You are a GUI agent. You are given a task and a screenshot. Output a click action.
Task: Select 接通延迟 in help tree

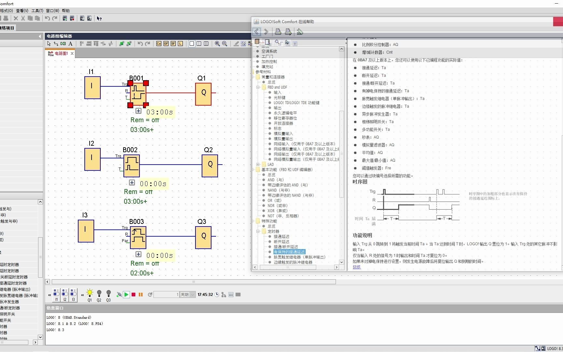coord(281,237)
